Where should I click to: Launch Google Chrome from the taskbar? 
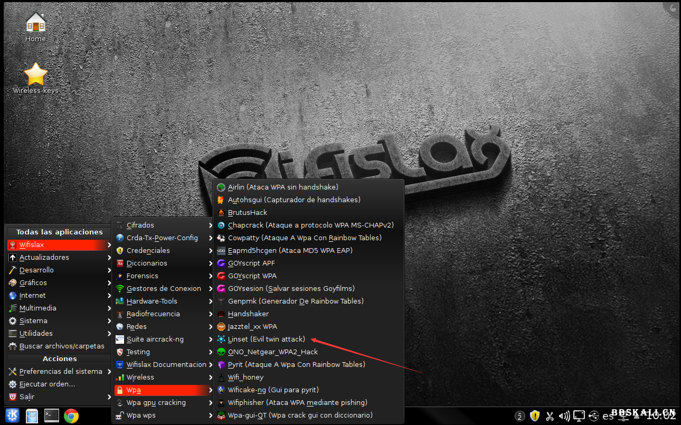(71, 415)
